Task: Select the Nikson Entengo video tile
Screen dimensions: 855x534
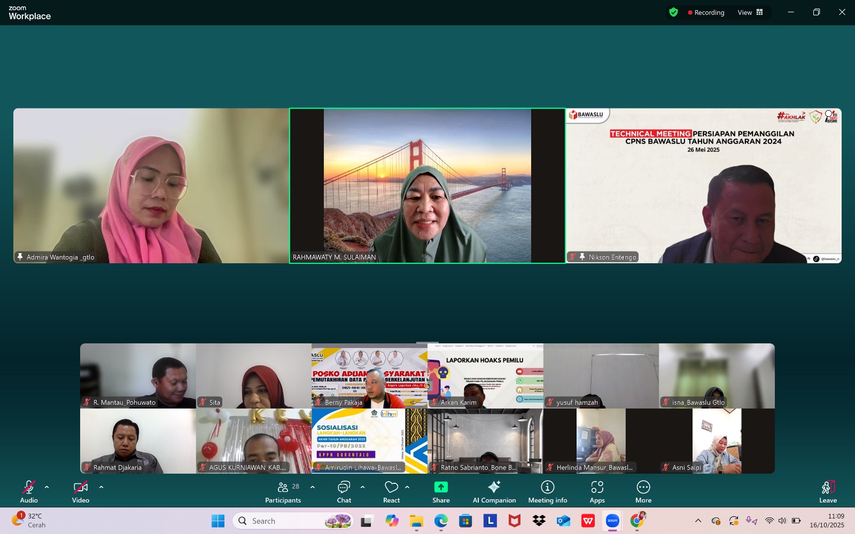Action: 704,186
